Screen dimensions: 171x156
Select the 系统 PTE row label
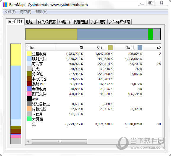[39, 84]
